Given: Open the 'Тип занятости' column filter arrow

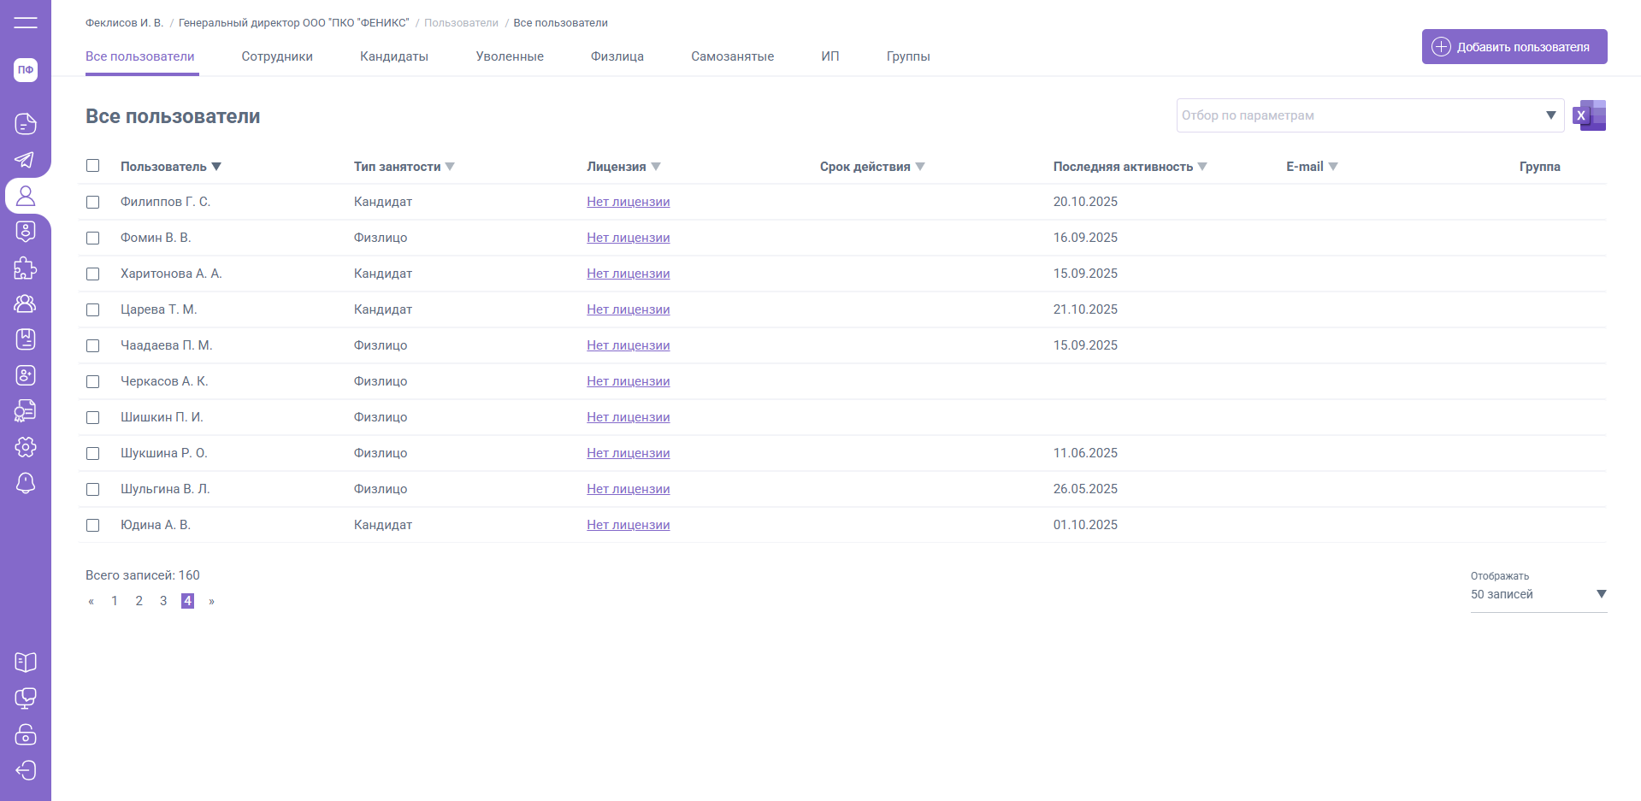Looking at the screenshot, I should 450,167.
